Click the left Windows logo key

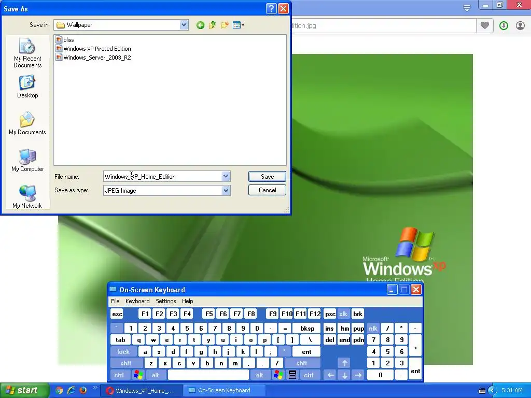138,375
